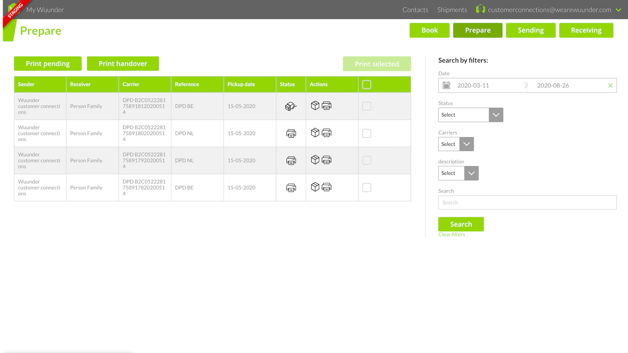Screen dimensions: 628x353
Task: Click printer status icon for reference 75891782020051
Action: pyautogui.click(x=291, y=187)
